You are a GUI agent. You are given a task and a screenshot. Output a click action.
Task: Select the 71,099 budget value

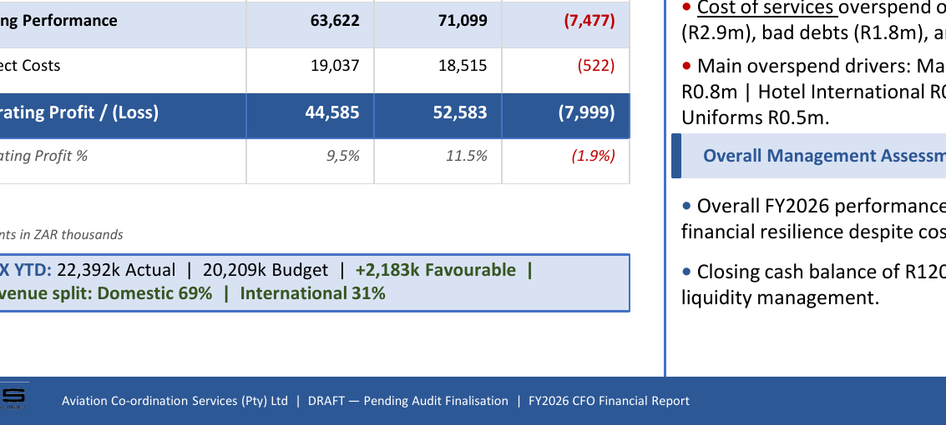click(463, 21)
